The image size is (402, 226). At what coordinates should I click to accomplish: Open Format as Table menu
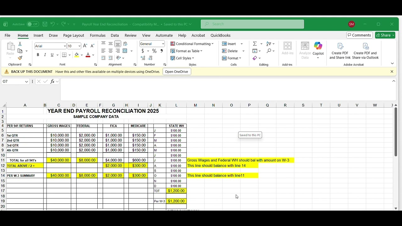click(x=186, y=51)
